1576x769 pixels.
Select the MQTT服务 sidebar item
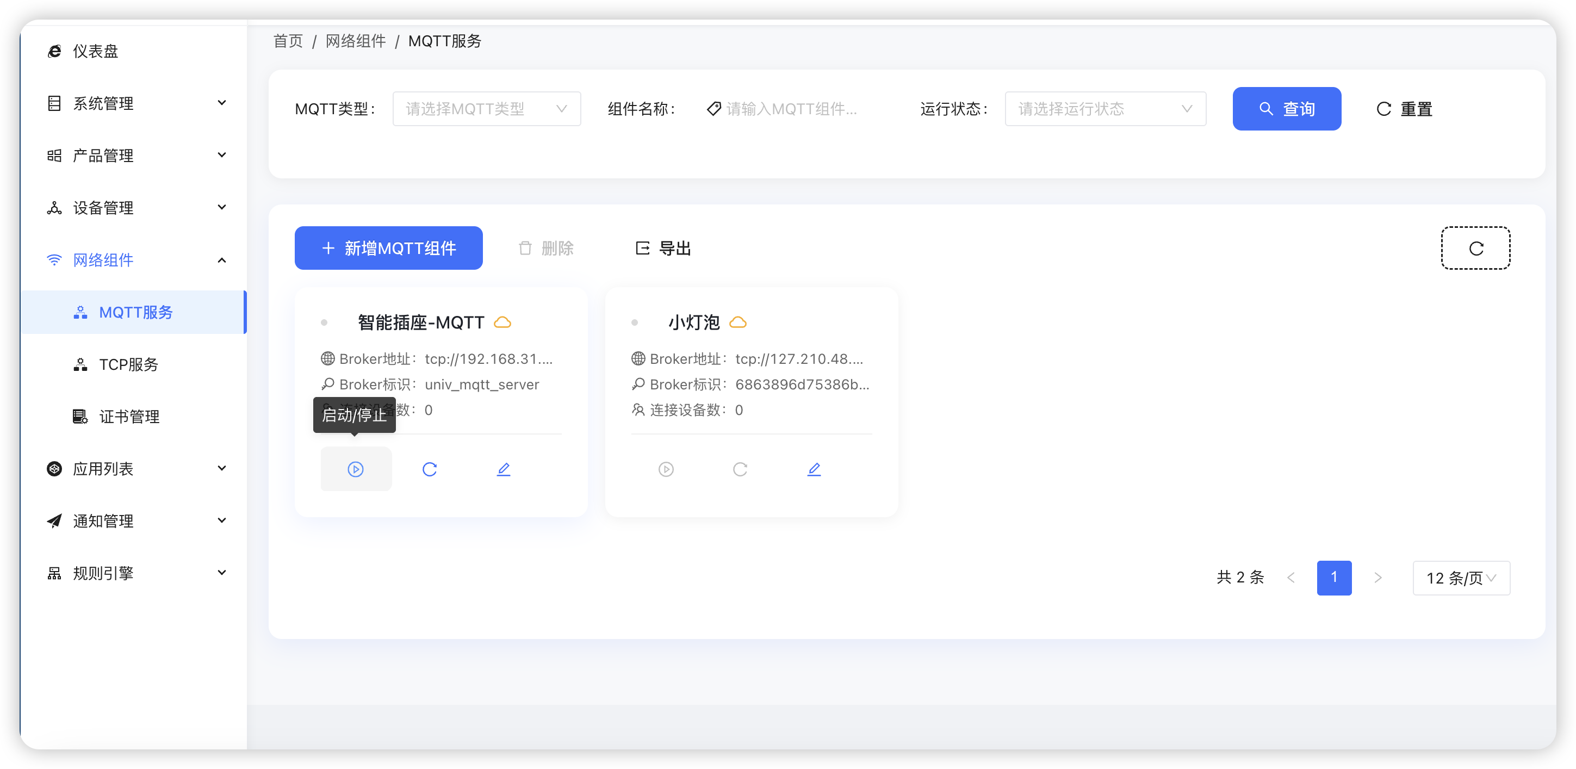pyautogui.click(x=136, y=312)
